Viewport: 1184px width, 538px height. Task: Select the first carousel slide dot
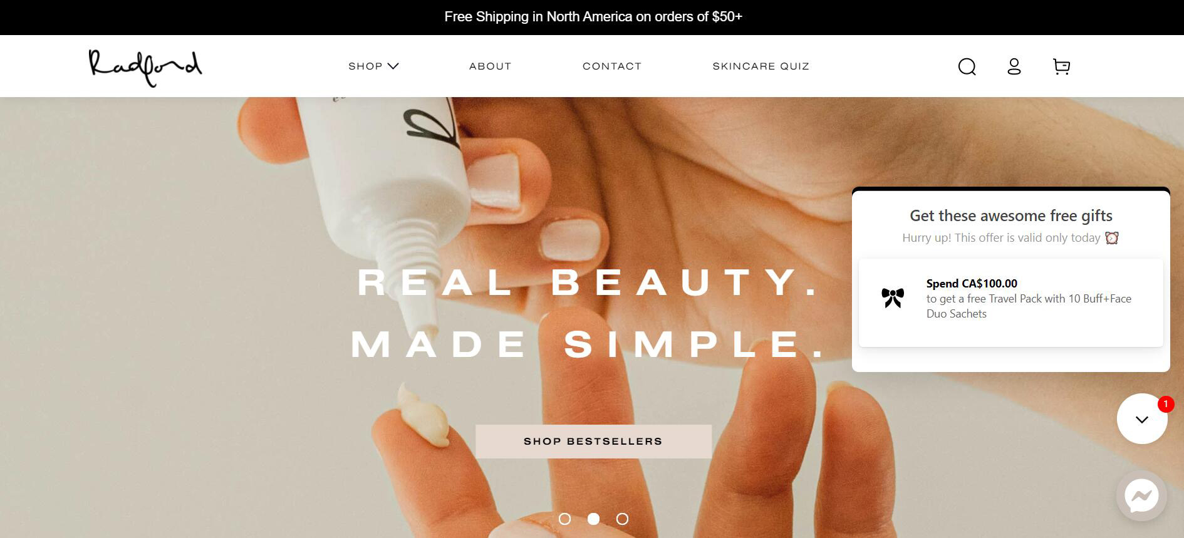564,519
